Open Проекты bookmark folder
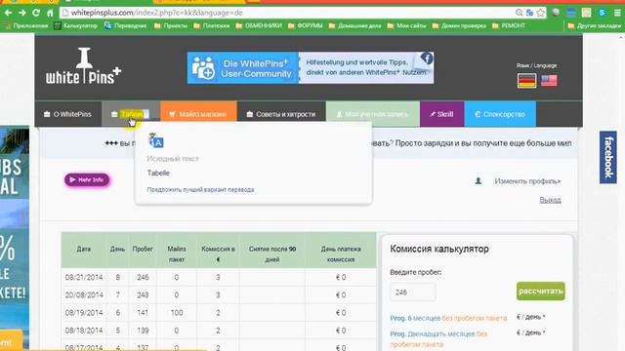This screenshot has width=625, height=351. click(171, 26)
